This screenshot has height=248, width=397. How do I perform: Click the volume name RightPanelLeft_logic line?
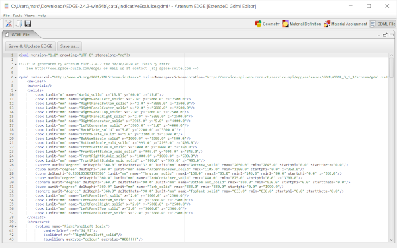[x=72, y=226]
